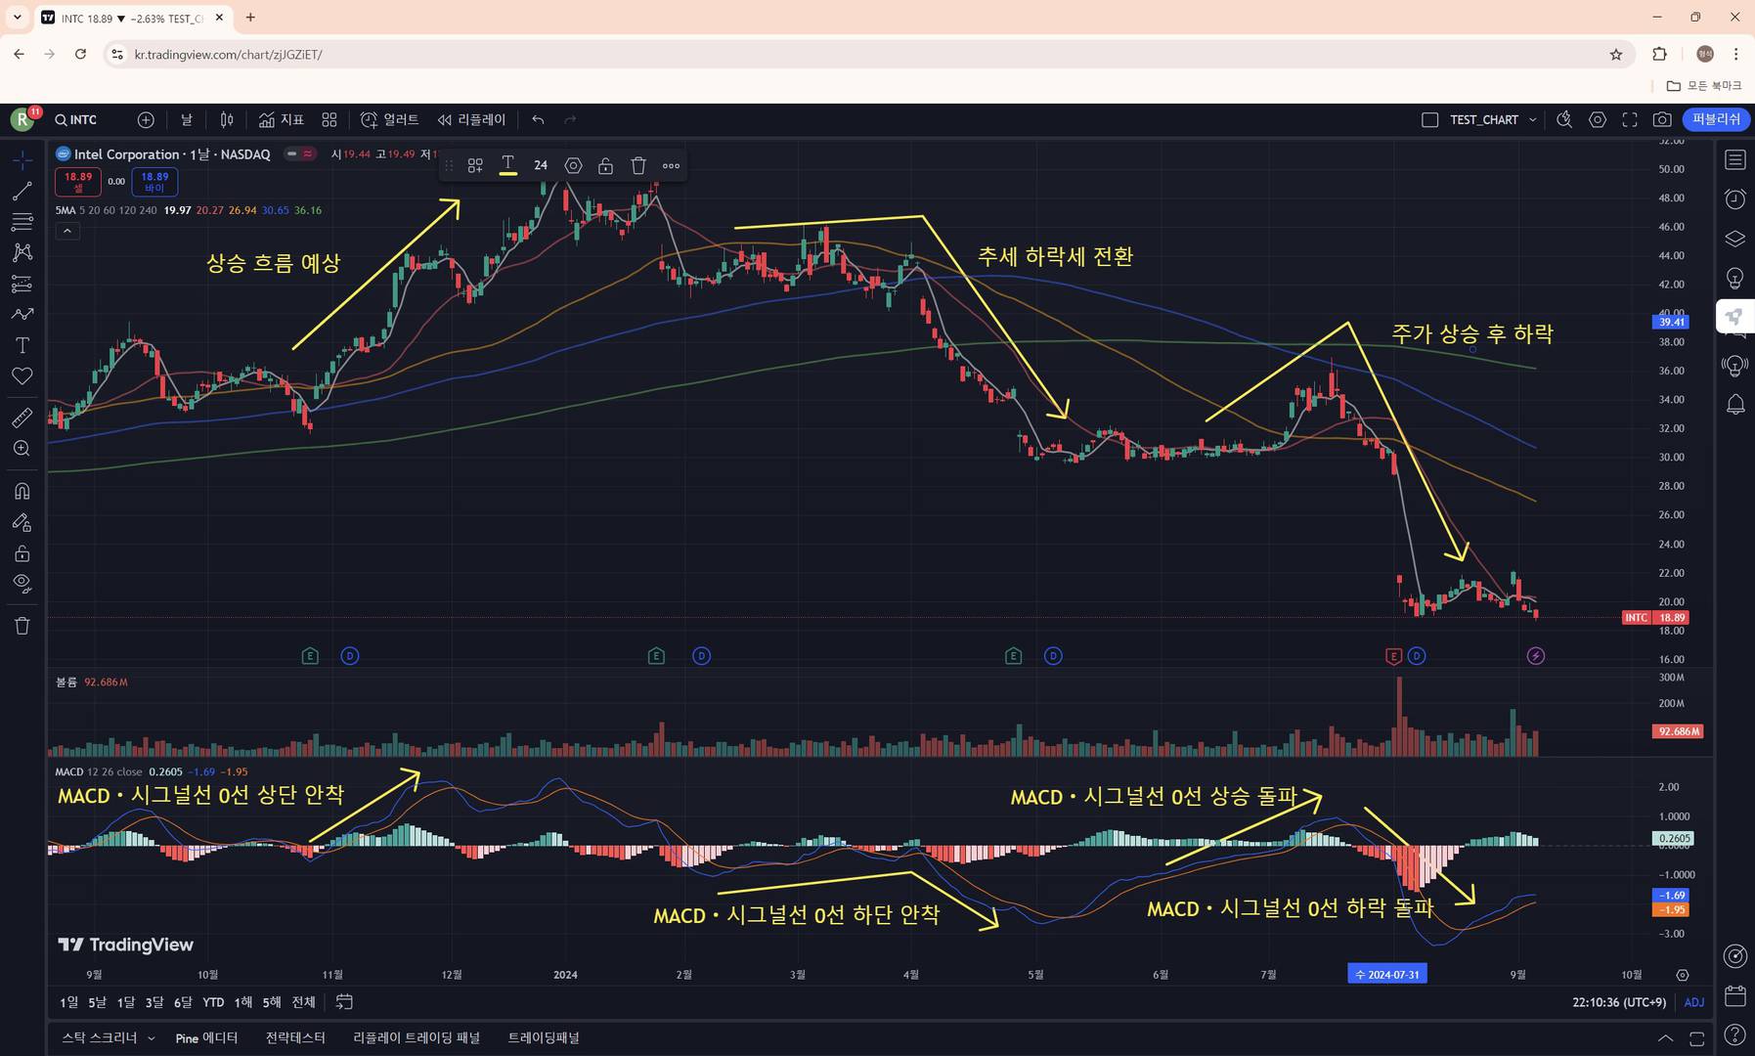Select the 전체 date range
The height and width of the screenshot is (1056, 1755).
point(304,1002)
